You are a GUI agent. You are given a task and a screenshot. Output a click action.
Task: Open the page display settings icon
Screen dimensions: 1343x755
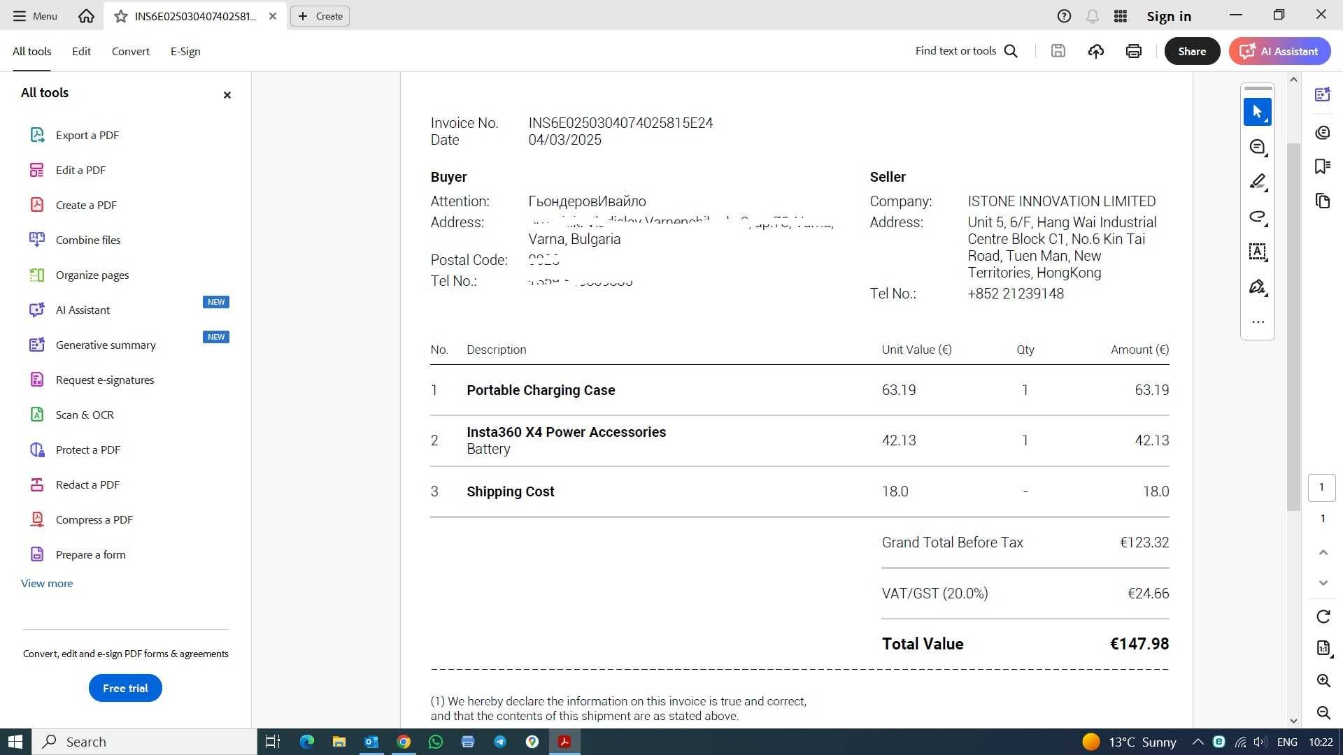(1323, 648)
